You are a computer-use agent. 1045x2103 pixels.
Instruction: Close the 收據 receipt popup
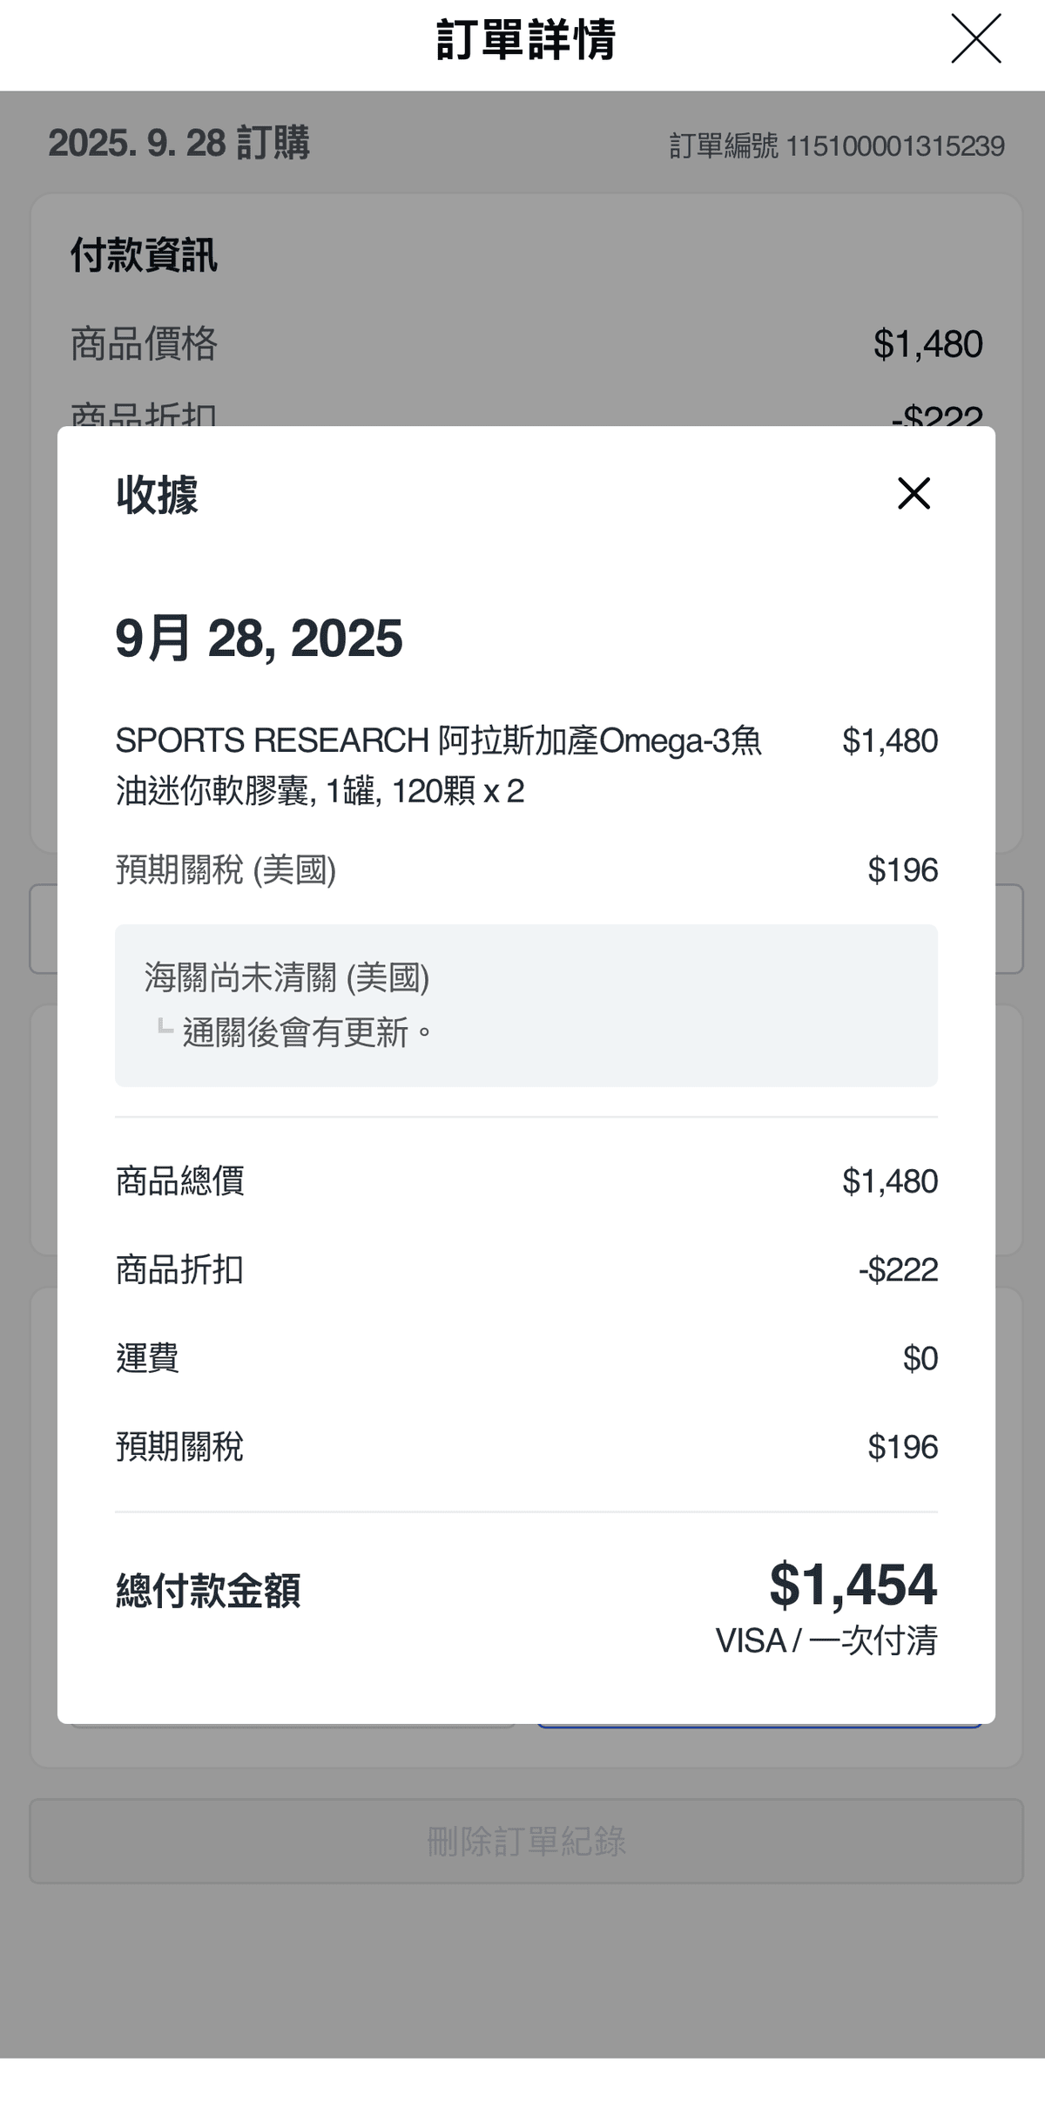point(914,493)
